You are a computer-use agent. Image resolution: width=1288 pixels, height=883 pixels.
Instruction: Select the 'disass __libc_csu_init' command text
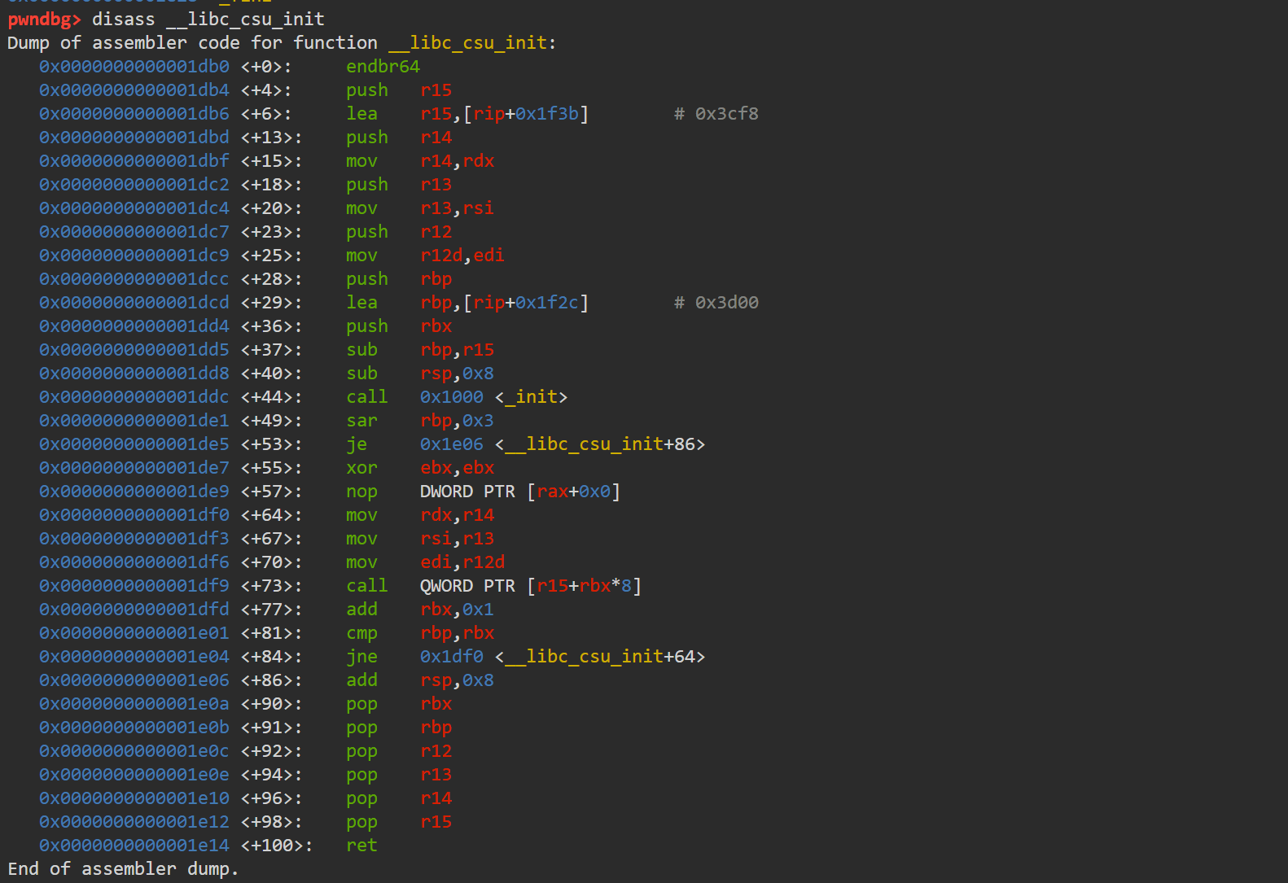208,19
